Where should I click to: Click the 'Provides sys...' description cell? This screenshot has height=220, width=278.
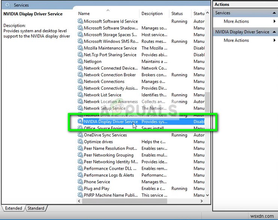point(154,122)
